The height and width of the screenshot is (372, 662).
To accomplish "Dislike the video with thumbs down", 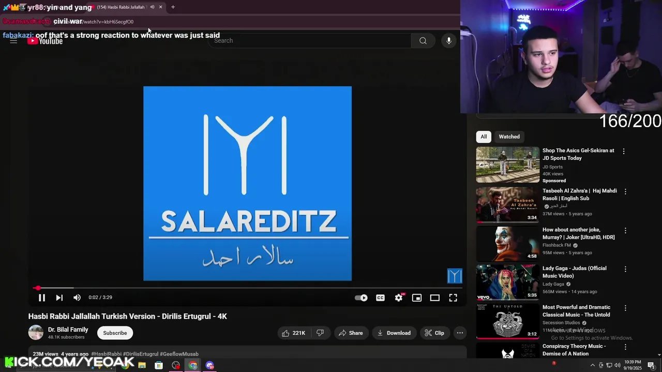I will (320, 333).
